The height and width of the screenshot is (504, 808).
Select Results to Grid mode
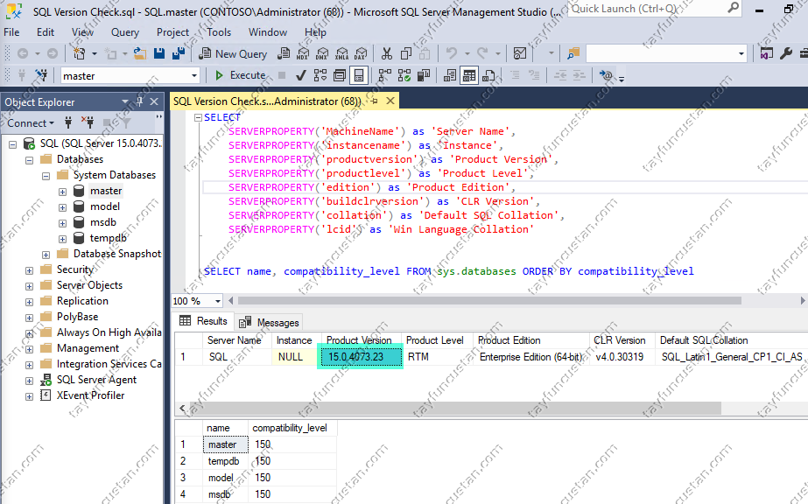coord(469,75)
